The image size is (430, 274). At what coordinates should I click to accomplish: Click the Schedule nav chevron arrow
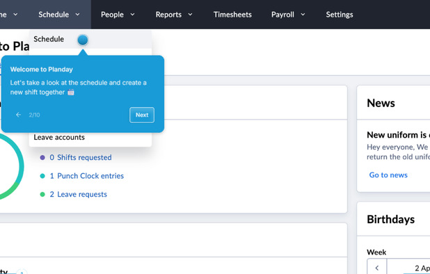[x=78, y=15]
